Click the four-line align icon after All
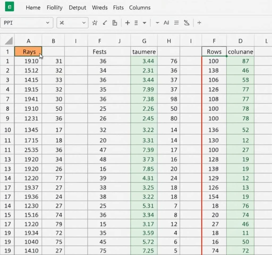The image size is (272, 255). [x=176, y=23]
